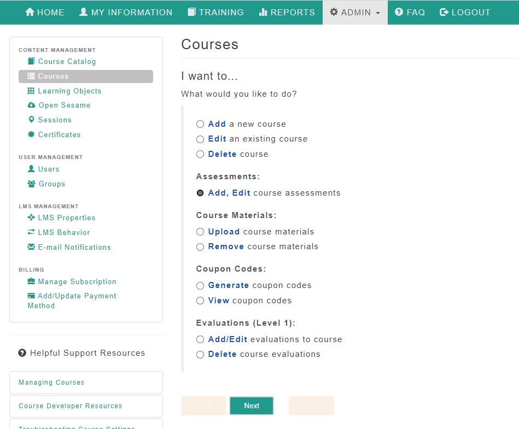Go to TRAINING in the top nav

(x=215, y=12)
